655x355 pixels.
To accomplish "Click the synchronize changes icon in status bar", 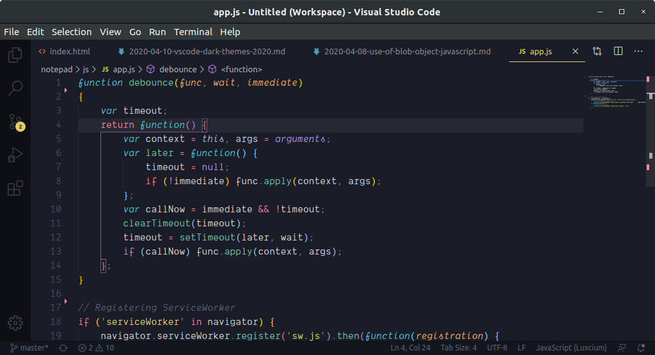I will (63, 348).
